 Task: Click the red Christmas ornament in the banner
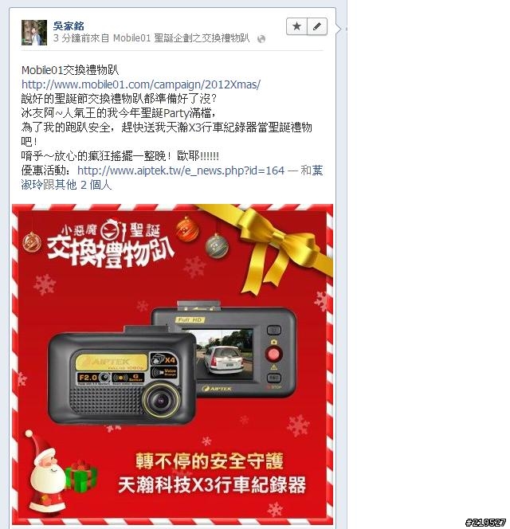pyautogui.click(x=187, y=229)
